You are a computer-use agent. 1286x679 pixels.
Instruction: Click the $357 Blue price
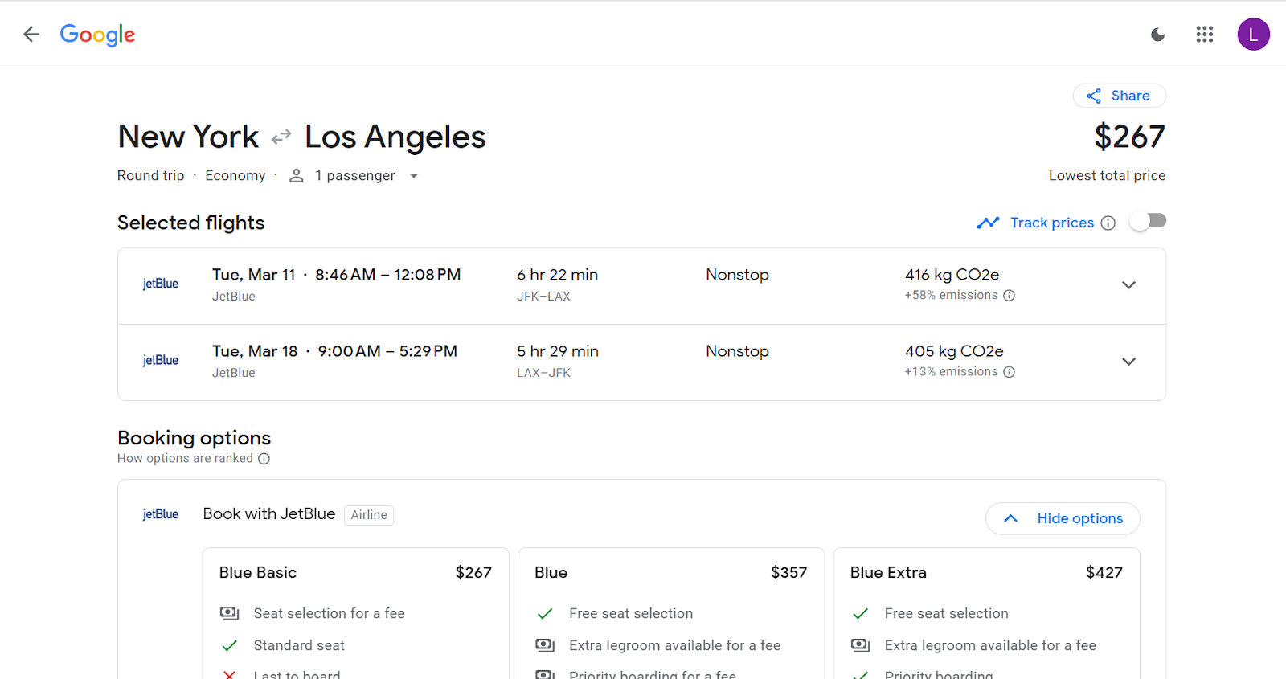click(x=788, y=572)
